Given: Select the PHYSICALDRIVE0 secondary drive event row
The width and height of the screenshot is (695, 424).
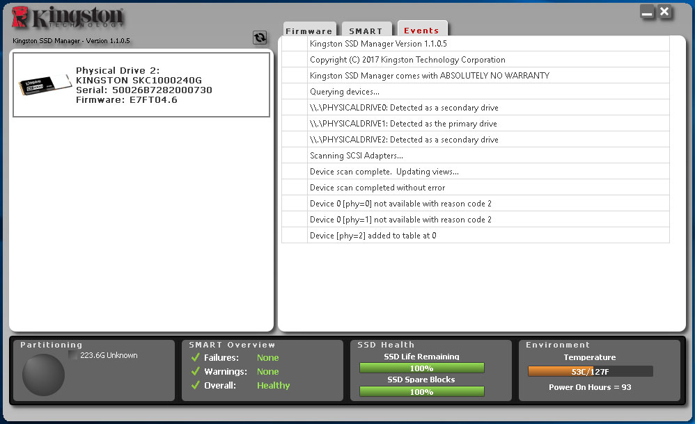Looking at the screenshot, I should pyautogui.click(x=475, y=107).
